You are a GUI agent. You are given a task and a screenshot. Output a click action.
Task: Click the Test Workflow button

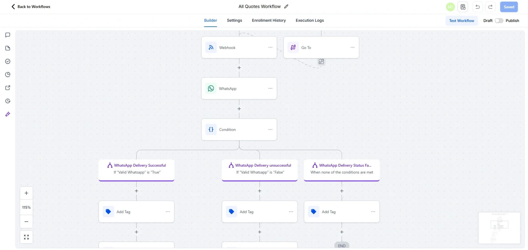pos(462,21)
